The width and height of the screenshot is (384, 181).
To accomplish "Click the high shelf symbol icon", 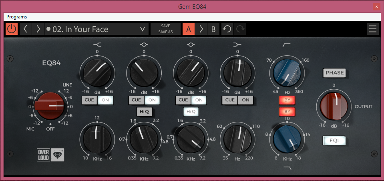I will (x=97, y=44).
